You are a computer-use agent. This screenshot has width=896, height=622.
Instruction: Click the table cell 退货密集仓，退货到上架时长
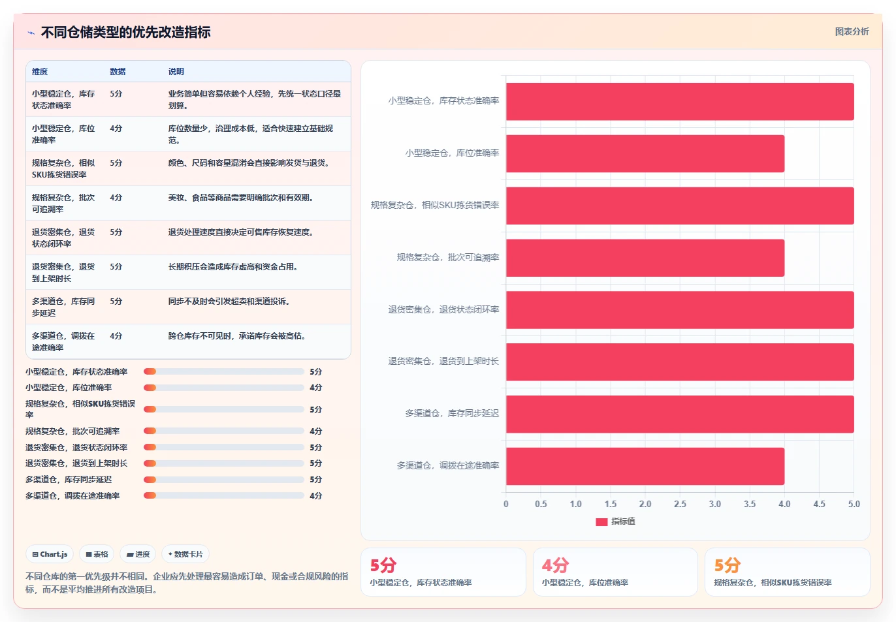64,272
